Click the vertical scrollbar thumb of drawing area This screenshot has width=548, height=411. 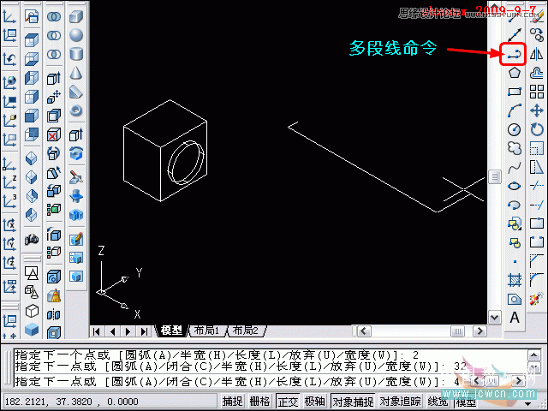point(494,176)
